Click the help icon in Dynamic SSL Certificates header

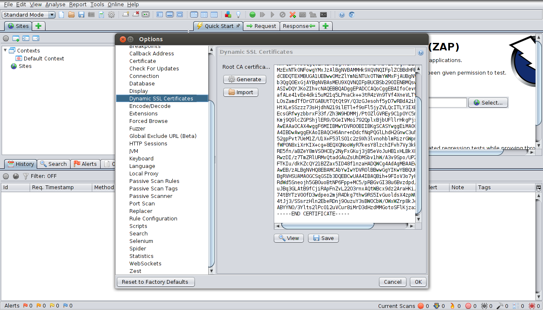click(421, 53)
